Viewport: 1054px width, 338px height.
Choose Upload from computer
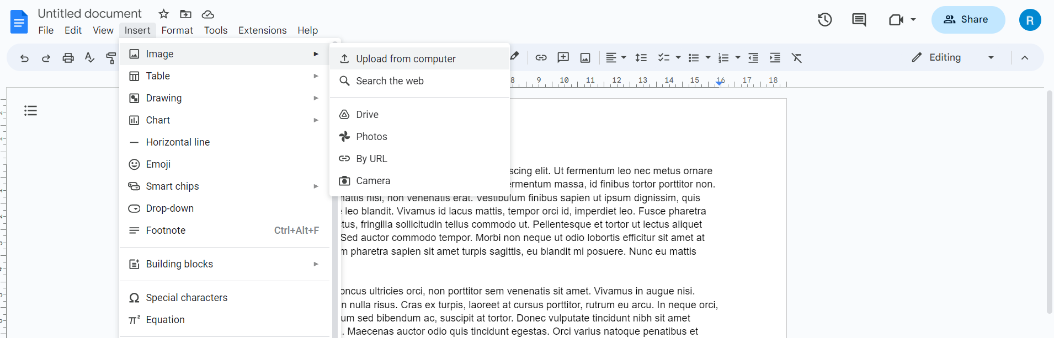[419, 59]
